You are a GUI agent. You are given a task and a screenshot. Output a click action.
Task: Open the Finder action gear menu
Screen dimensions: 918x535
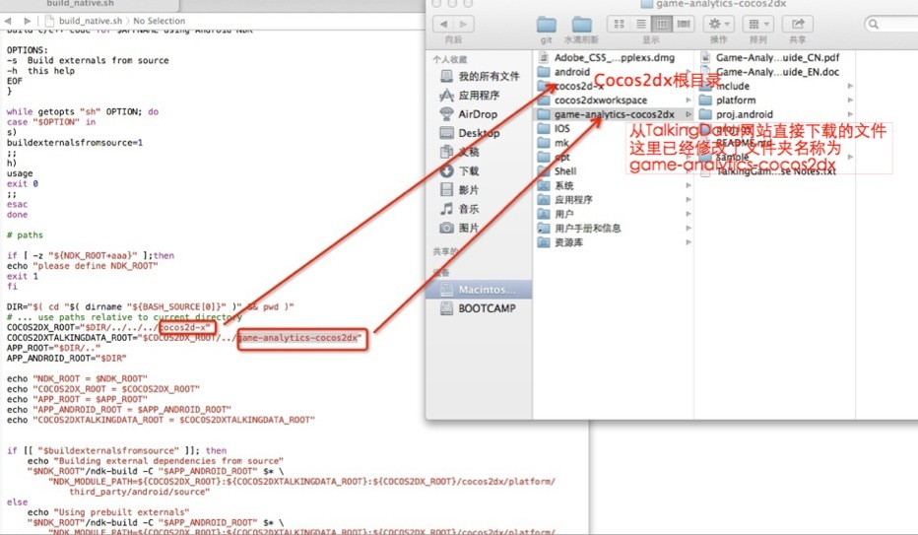tap(718, 24)
